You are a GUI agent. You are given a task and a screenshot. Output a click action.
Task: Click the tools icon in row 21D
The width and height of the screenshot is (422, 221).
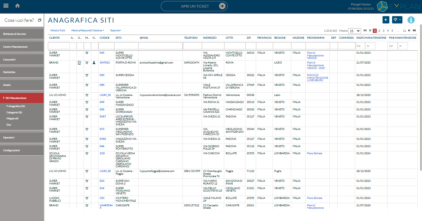click(87, 153)
